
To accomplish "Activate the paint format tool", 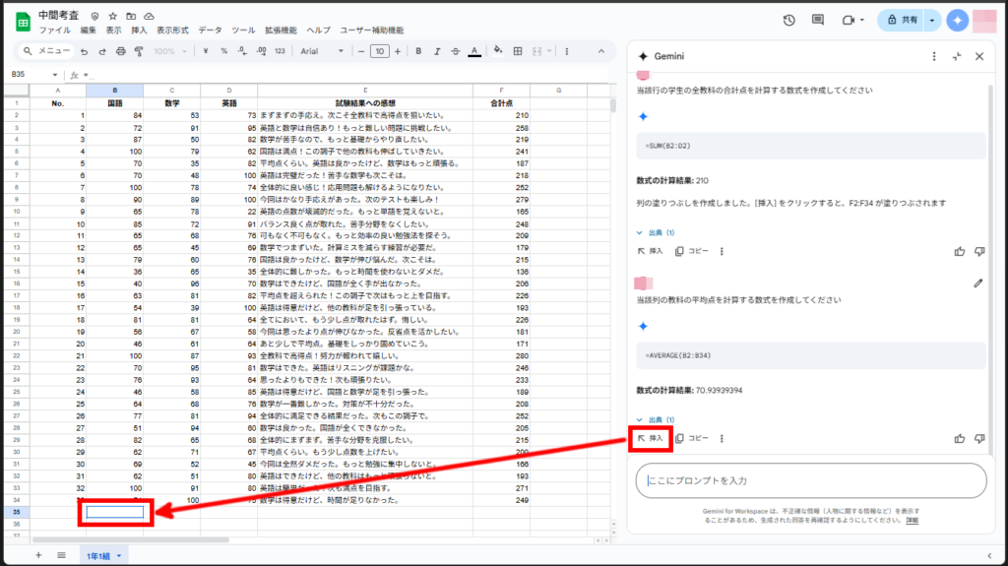I will (139, 51).
